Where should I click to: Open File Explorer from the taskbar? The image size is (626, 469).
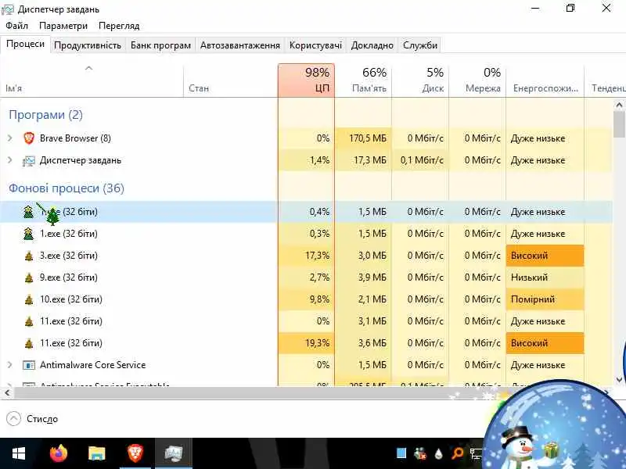(96, 453)
